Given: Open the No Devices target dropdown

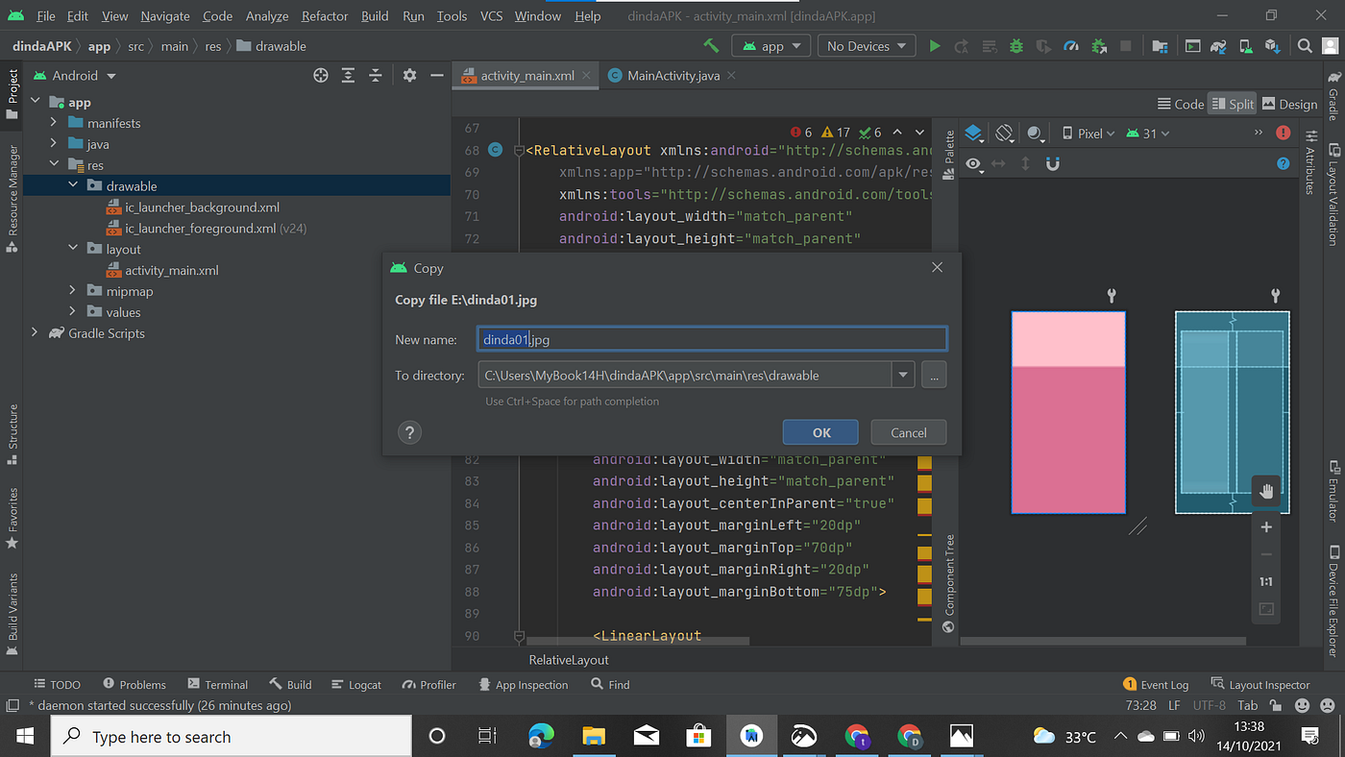Looking at the screenshot, I should click(865, 45).
